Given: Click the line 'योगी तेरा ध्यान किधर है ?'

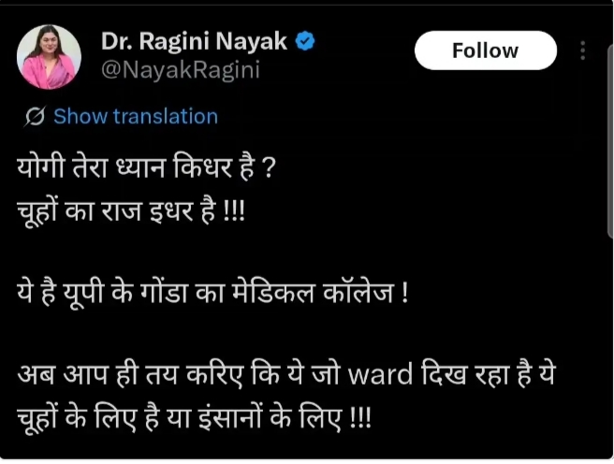Looking at the screenshot, I should [147, 167].
